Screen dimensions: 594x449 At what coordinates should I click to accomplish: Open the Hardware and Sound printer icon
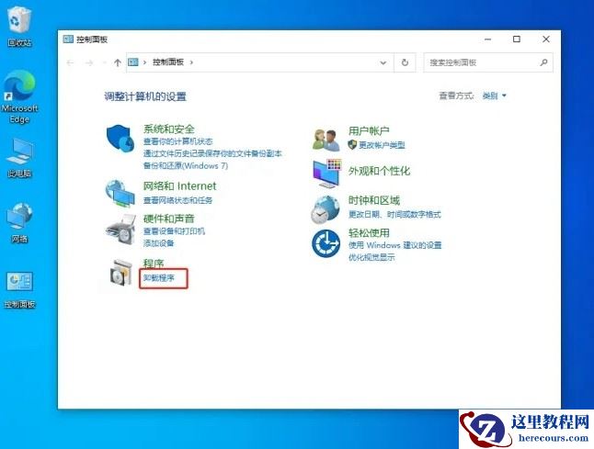tap(120, 230)
